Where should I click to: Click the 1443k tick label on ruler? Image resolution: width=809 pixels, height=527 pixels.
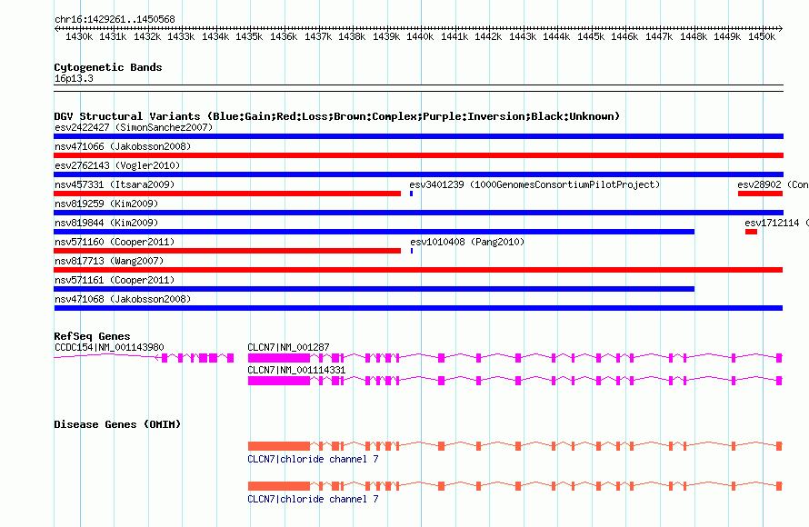523,36
